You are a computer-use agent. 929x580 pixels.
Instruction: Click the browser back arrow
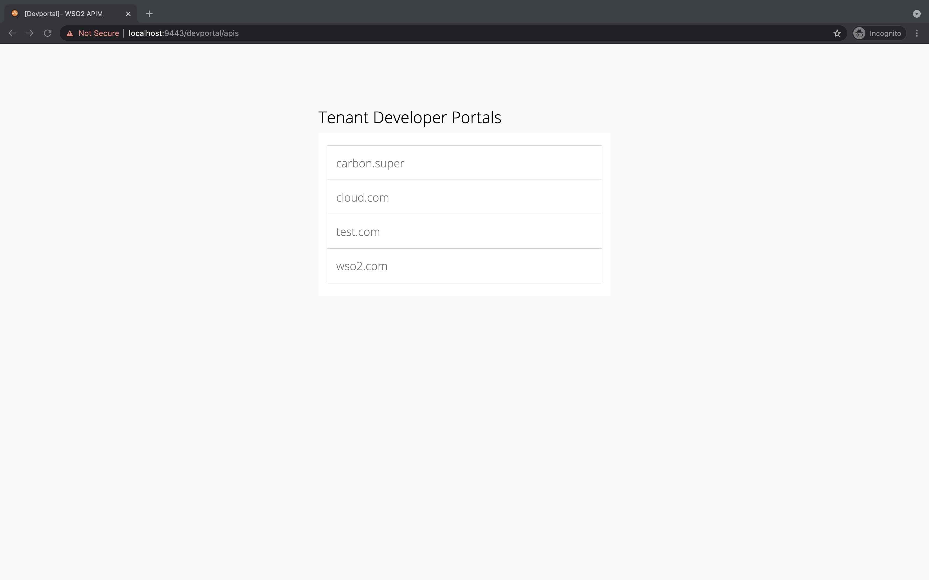coord(12,33)
